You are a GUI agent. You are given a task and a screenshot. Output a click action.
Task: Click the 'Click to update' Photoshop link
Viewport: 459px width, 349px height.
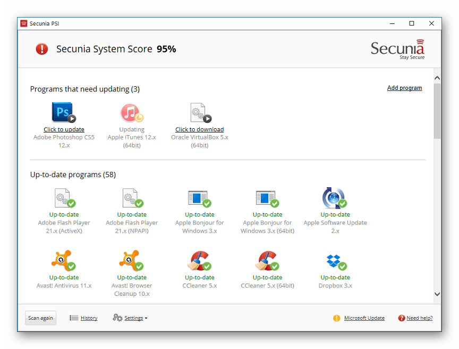point(64,129)
